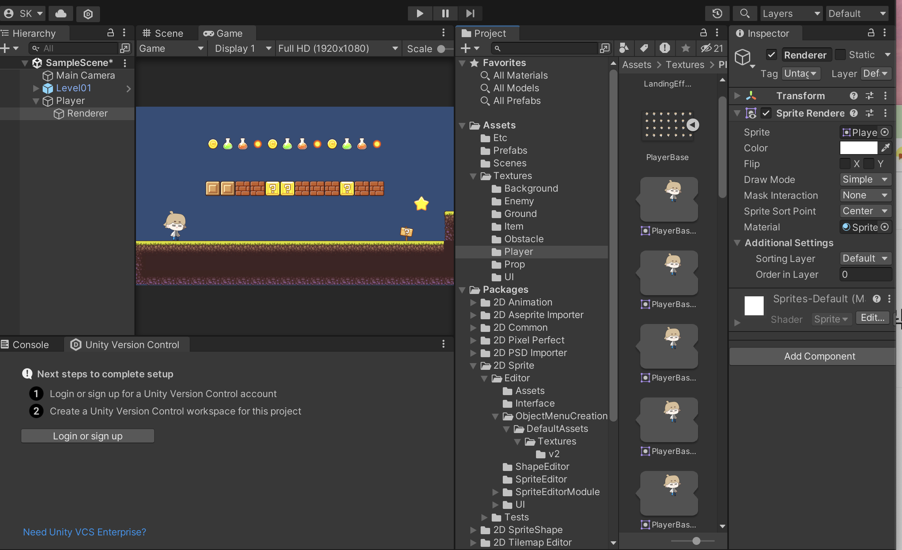
Task: Open Sprite Renderer presets icon
Action: (870, 113)
